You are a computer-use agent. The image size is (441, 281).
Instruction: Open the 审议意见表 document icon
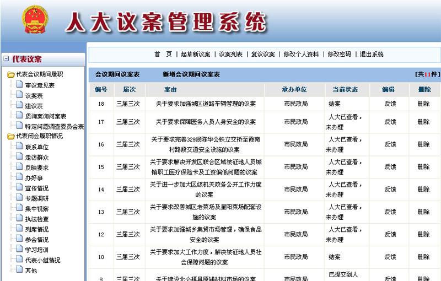(x=20, y=85)
